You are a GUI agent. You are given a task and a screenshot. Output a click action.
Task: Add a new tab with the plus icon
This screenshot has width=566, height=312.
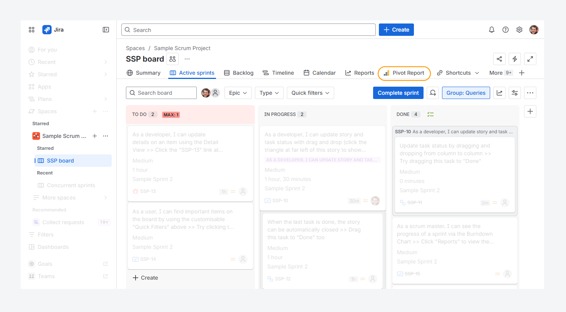point(522,73)
